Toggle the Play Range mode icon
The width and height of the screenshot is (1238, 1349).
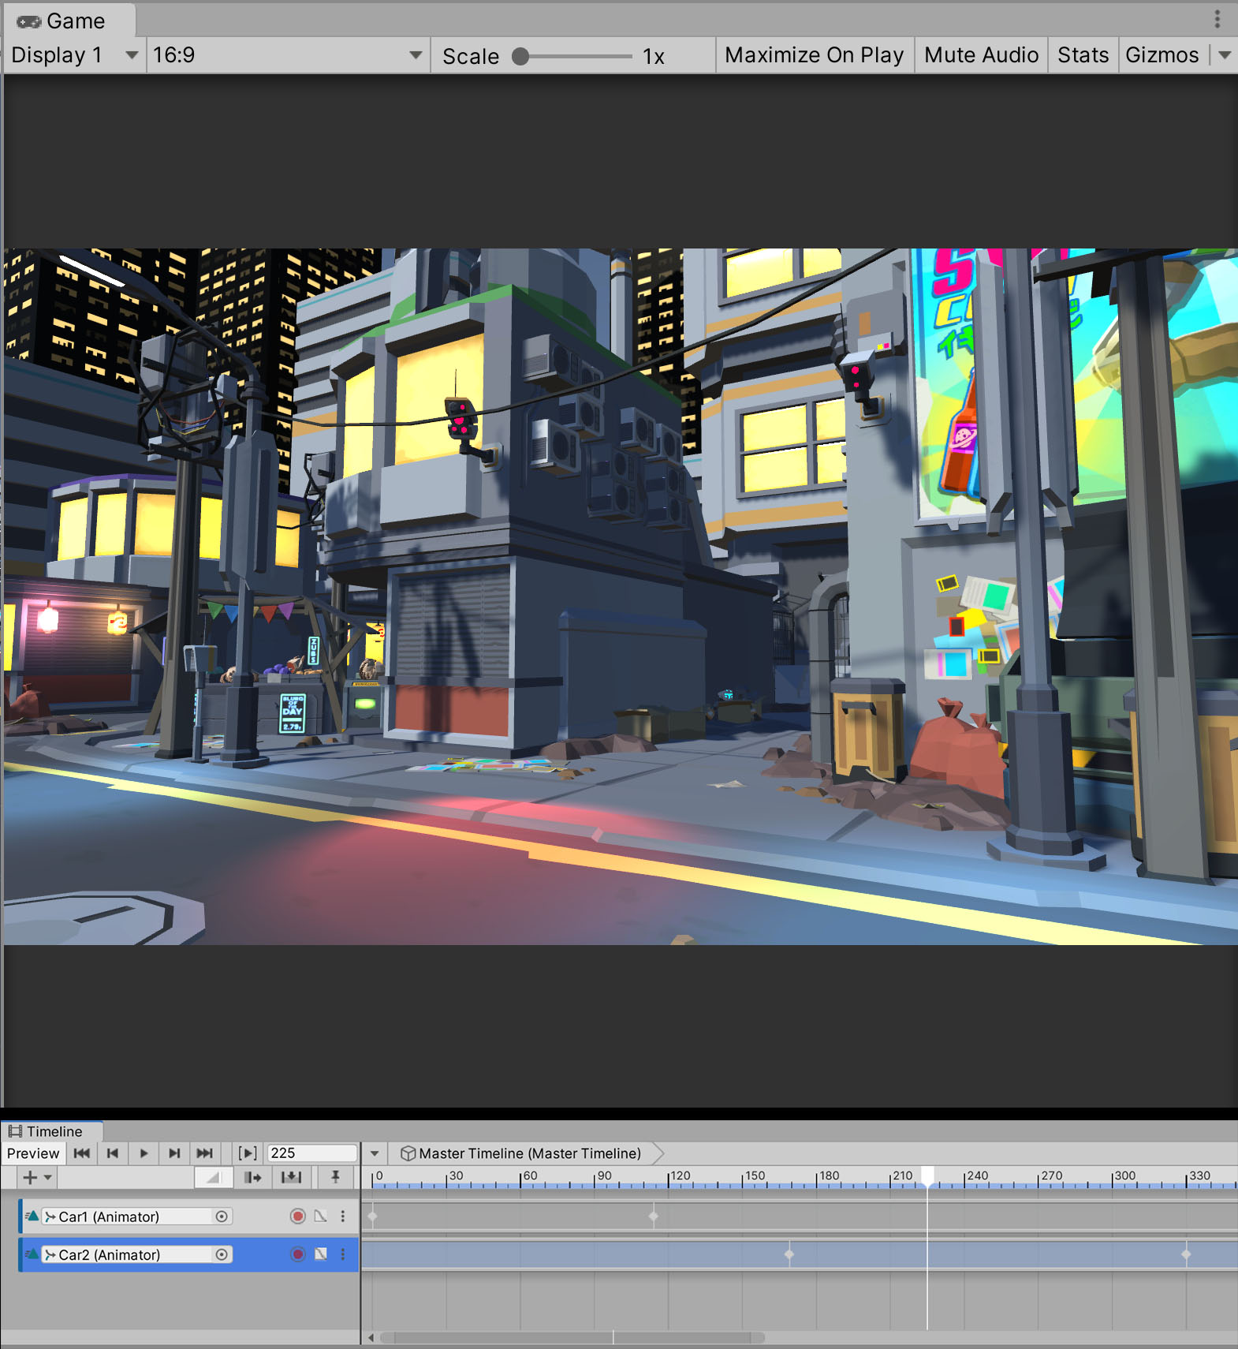point(248,1153)
